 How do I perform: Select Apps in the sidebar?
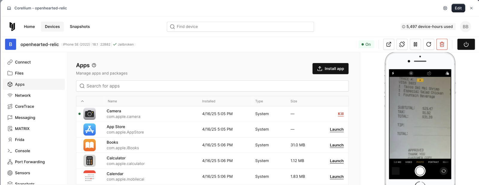(34, 84)
